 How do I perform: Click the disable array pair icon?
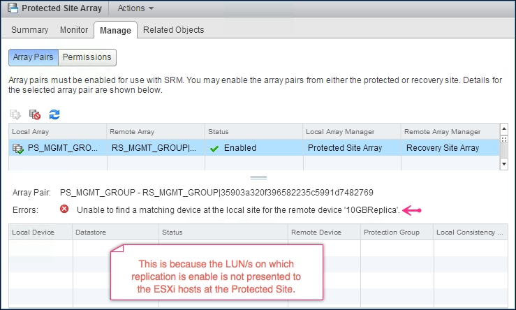pyautogui.click(x=34, y=115)
